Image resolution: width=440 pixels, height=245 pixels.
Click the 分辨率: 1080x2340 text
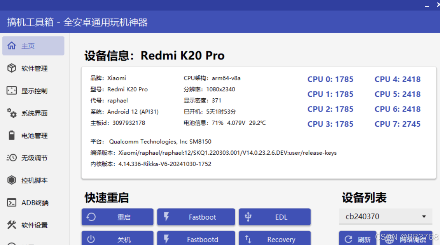210,89
